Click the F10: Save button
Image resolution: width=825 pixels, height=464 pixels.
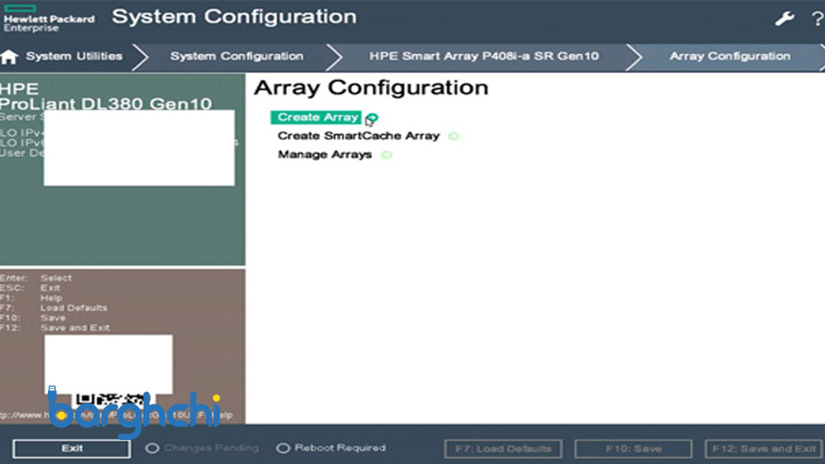633,449
